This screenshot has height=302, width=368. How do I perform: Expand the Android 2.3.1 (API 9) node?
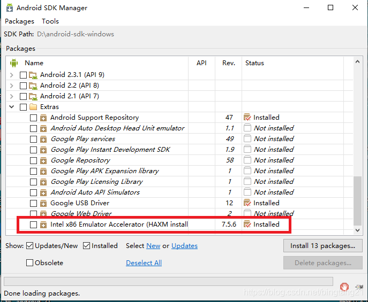[11, 75]
